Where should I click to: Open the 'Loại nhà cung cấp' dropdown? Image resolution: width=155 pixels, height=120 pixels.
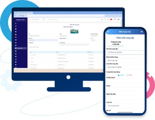point(125,67)
